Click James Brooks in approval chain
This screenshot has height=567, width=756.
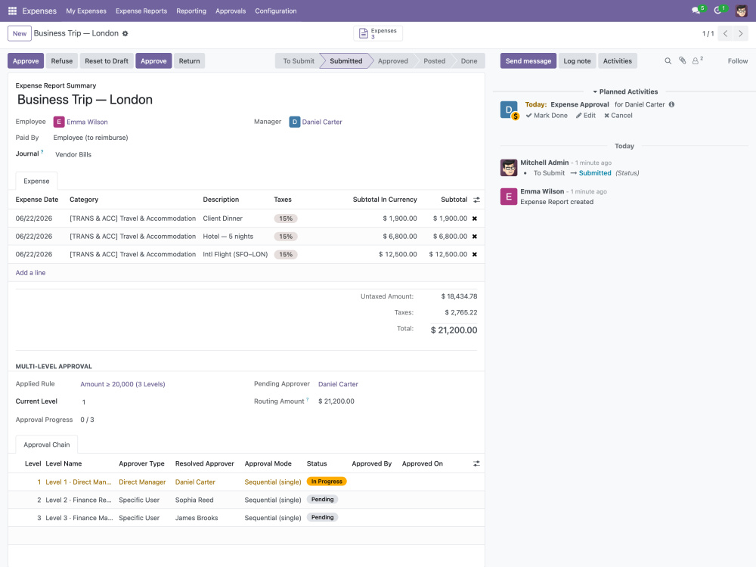[x=197, y=518]
